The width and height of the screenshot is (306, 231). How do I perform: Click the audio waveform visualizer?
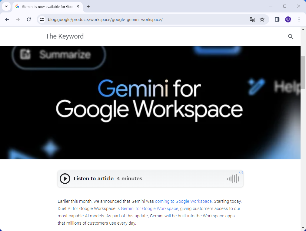click(232, 179)
